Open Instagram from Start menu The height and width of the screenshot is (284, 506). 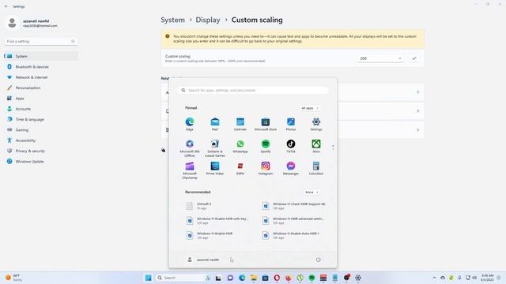[266, 168]
